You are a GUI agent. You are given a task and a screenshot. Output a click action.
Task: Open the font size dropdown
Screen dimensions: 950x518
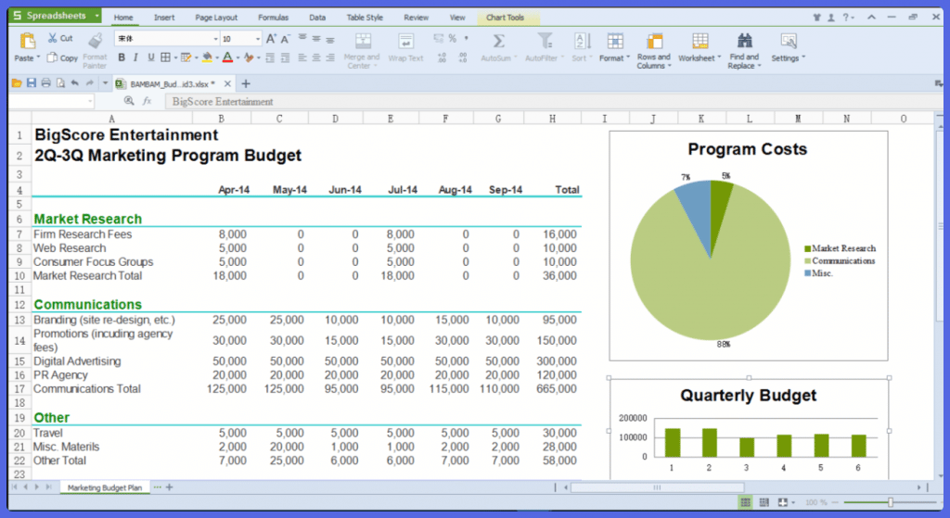pyautogui.click(x=258, y=39)
